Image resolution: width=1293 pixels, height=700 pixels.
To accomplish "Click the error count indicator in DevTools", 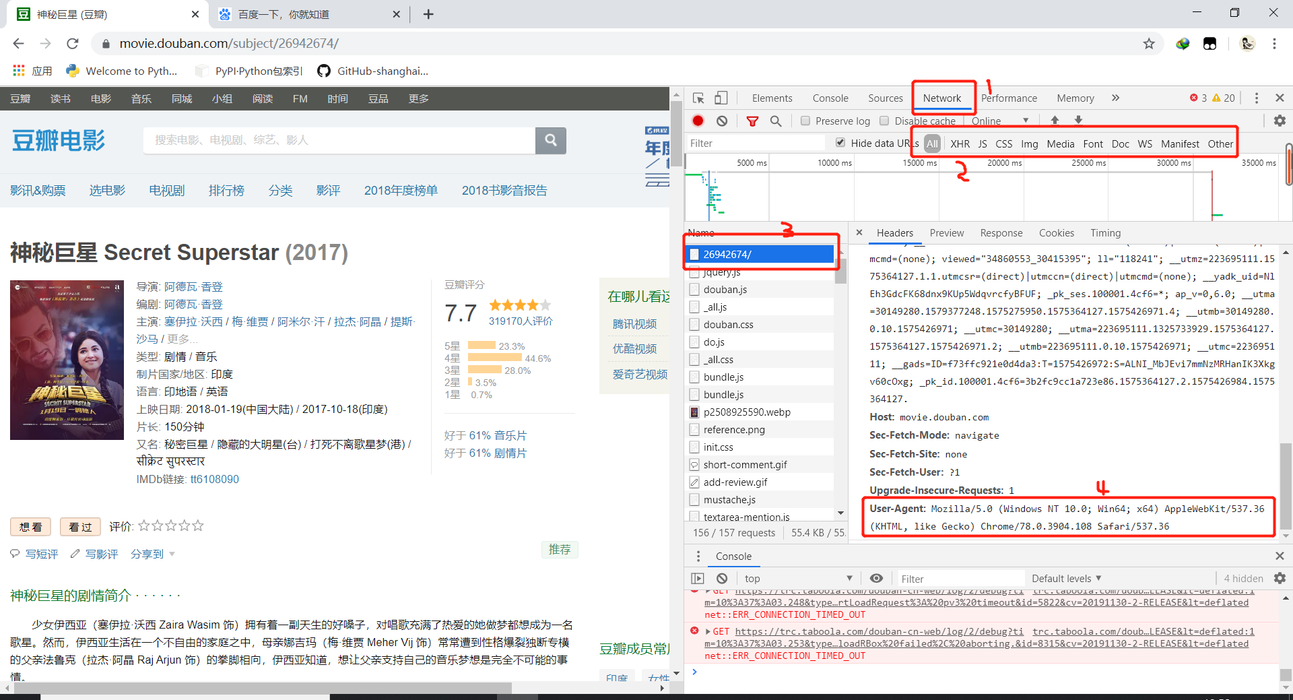I will coord(1198,98).
